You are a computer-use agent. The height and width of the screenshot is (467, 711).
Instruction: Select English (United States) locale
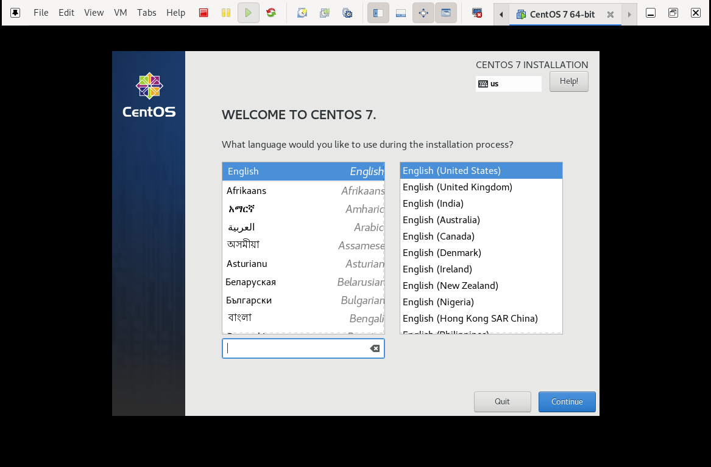coord(481,171)
